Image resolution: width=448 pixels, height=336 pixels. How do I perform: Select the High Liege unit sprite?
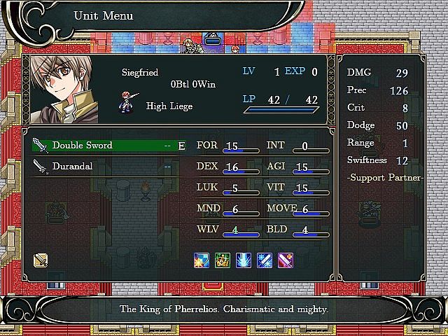pyautogui.click(x=128, y=103)
